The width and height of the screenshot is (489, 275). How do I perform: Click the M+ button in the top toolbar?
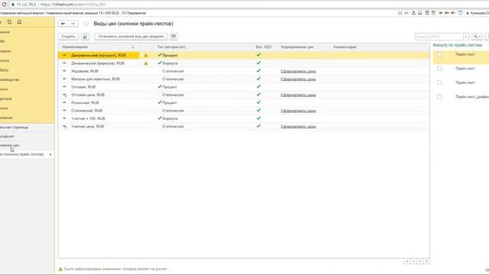[446, 13]
